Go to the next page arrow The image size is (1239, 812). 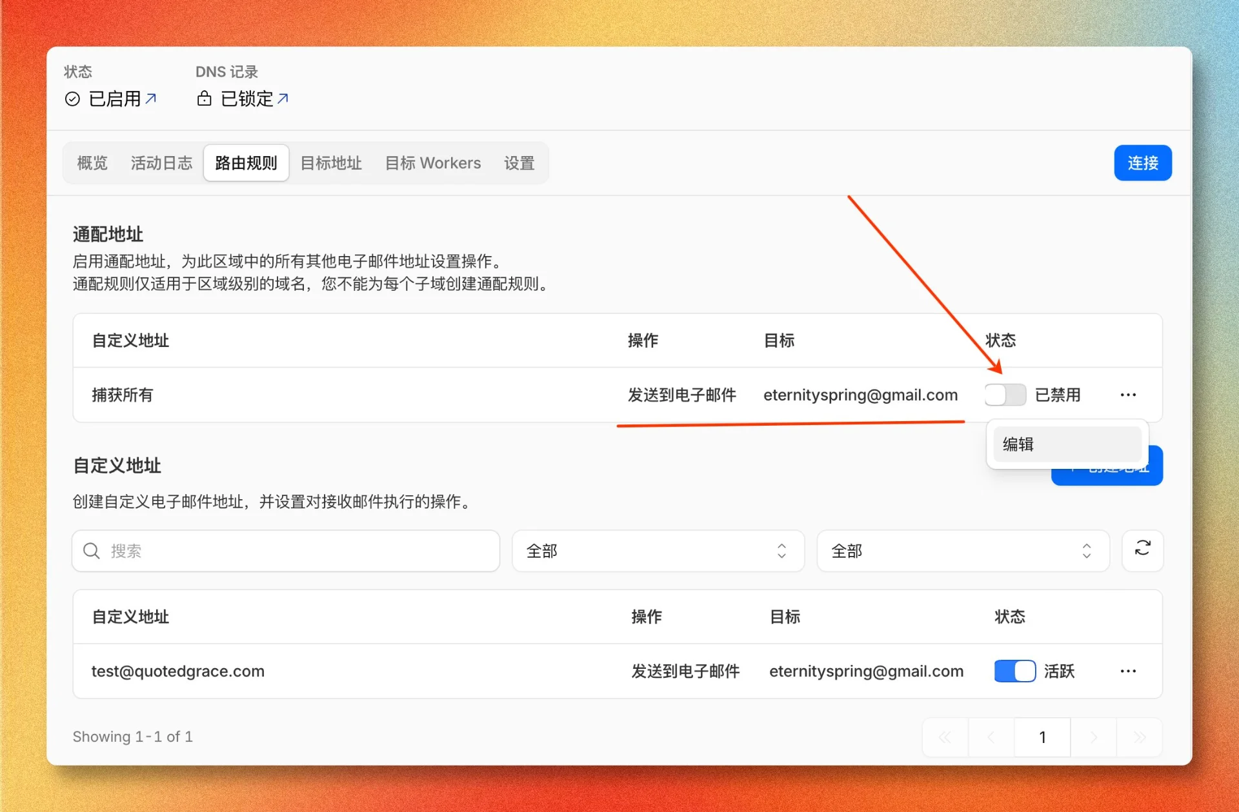click(x=1093, y=737)
